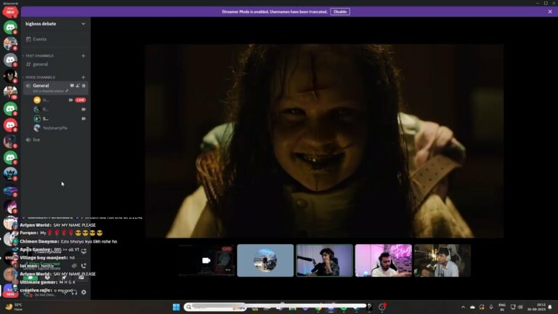Toggle deafen headphones icon

[74, 292]
